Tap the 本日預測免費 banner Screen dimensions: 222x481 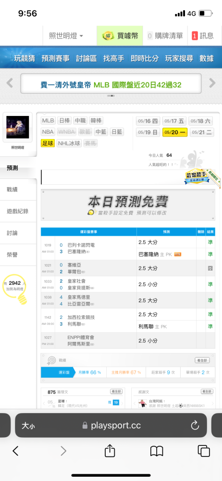(128, 205)
